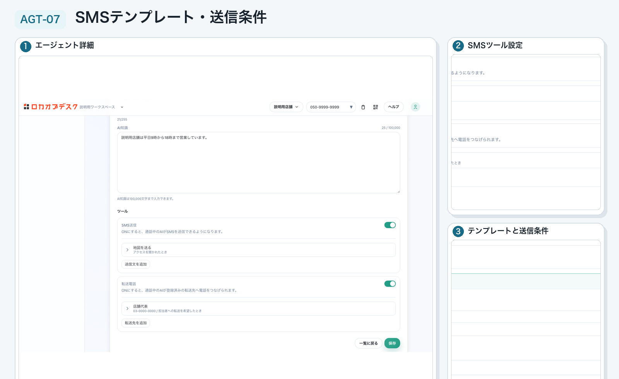
Task: Click the 03-0000-0000 transfer number text
Action: point(144,311)
